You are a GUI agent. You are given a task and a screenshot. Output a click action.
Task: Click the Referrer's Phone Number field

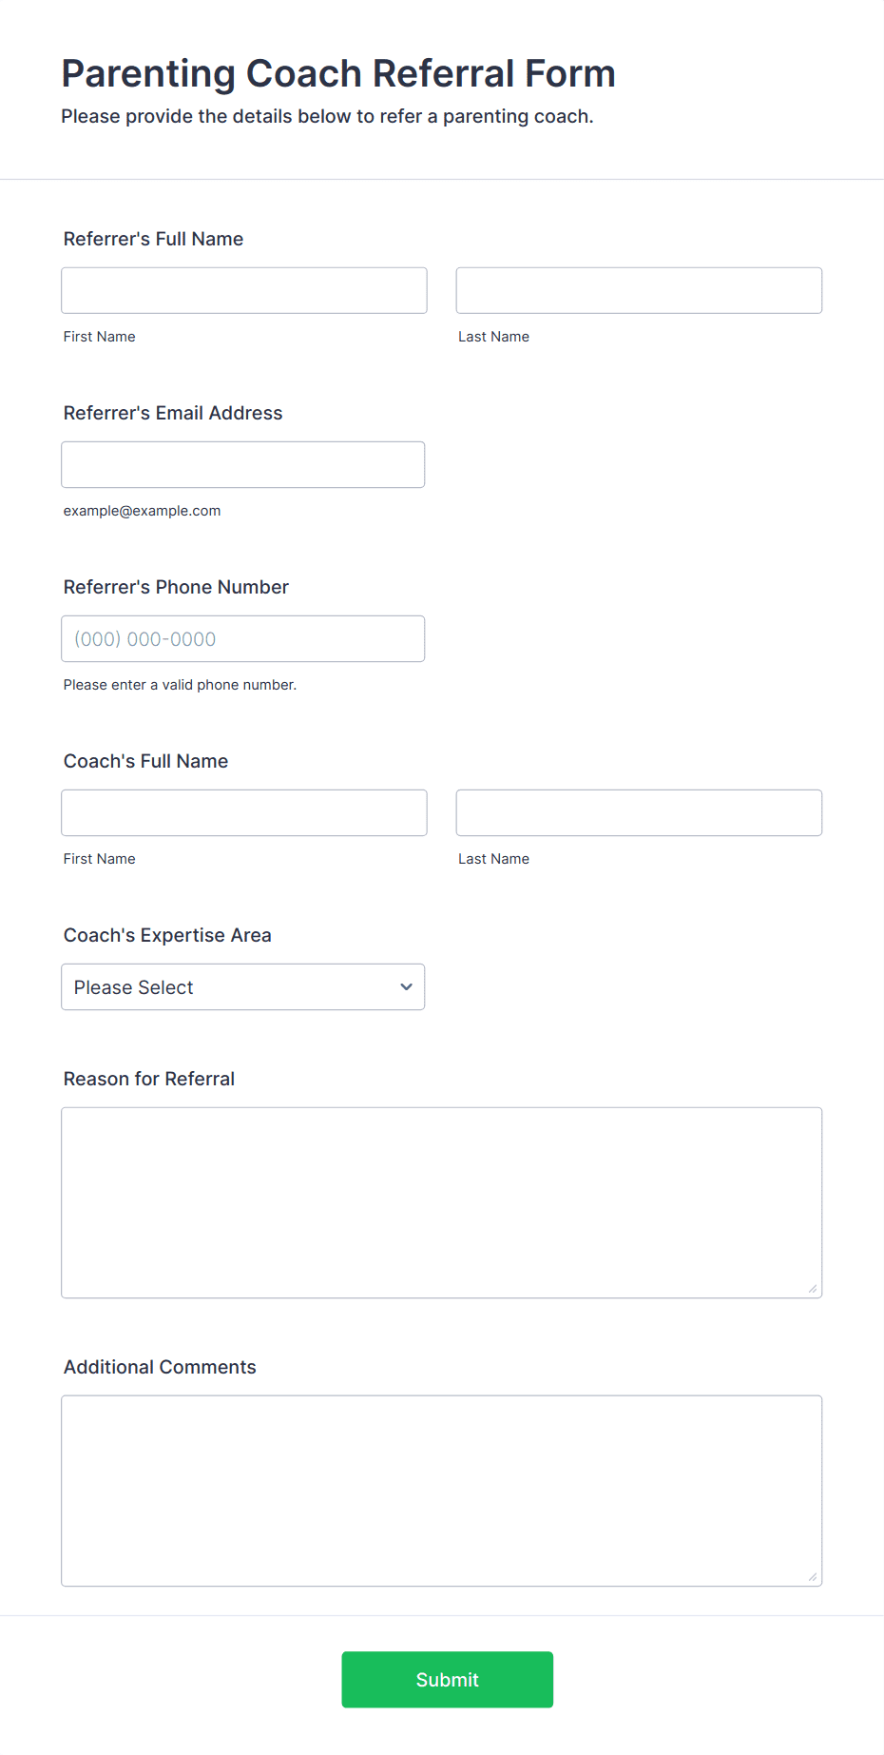point(243,638)
